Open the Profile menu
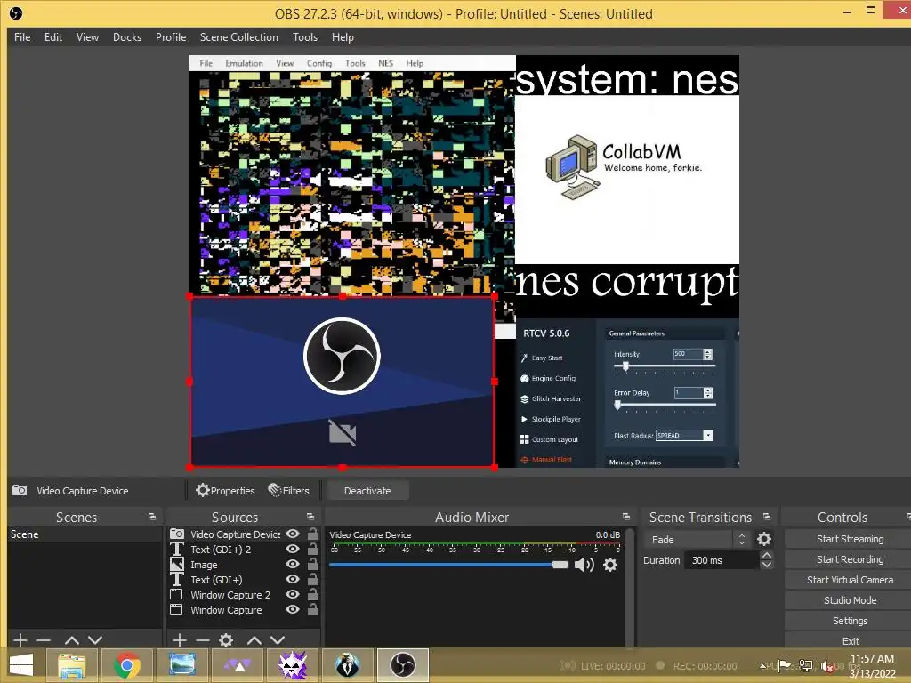Viewport: 911px width, 683px height. pyautogui.click(x=171, y=37)
